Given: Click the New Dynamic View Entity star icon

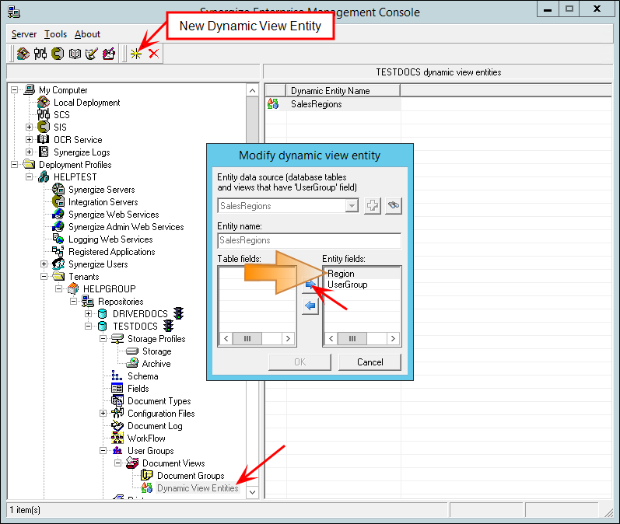Looking at the screenshot, I should point(135,54).
